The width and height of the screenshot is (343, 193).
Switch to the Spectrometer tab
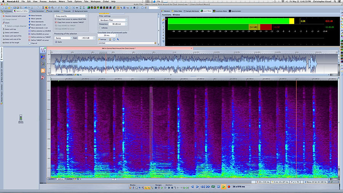[235, 11]
